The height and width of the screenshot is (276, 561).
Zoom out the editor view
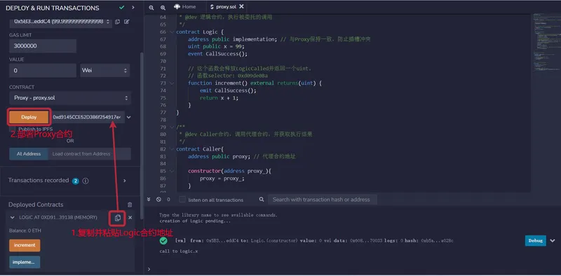151,7
